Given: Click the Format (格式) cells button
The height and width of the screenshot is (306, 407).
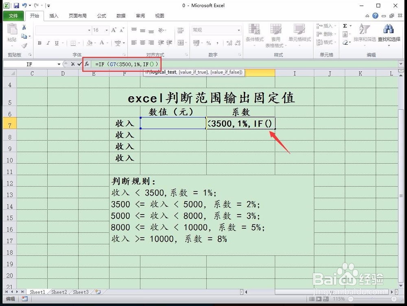Looking at the screenshot, I should pos(326,42).
